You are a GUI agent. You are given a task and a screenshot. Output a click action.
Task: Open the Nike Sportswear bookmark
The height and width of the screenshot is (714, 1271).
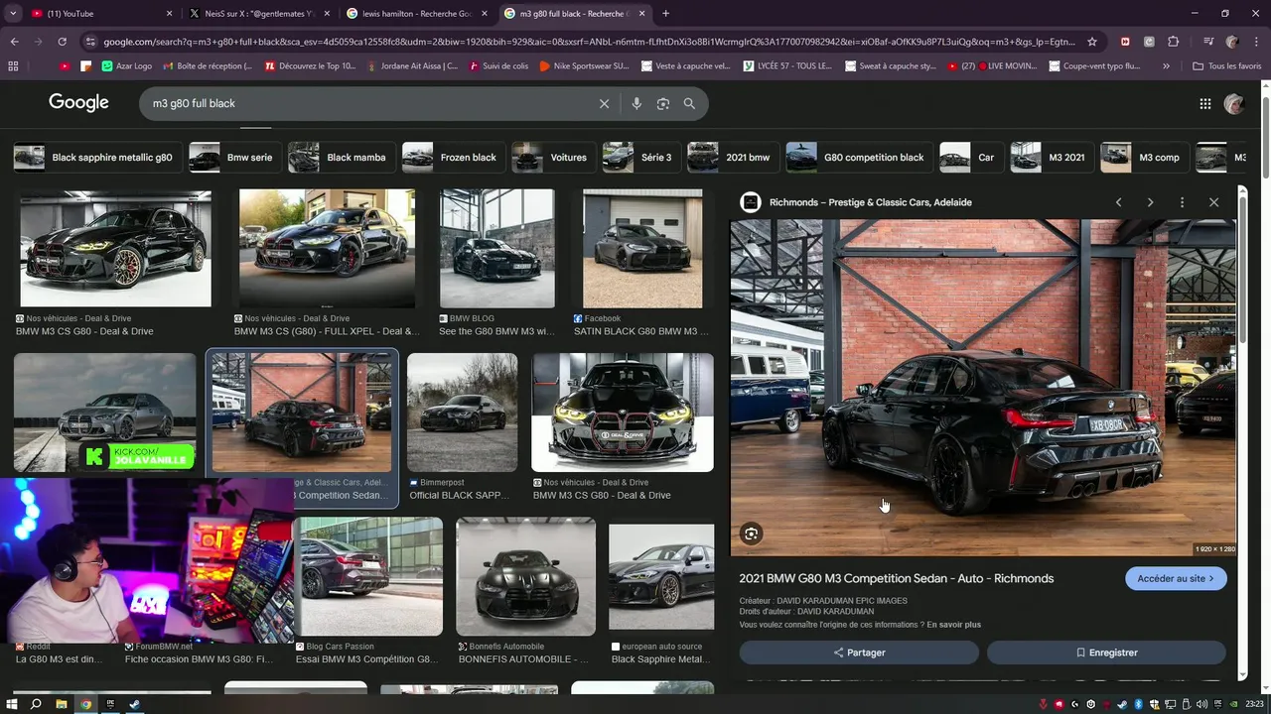tap(584, 66)
